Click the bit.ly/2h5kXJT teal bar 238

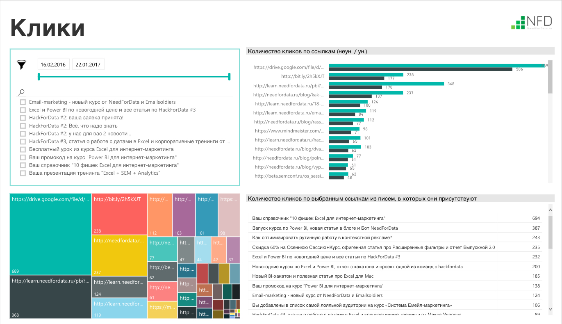pos(366,75)
